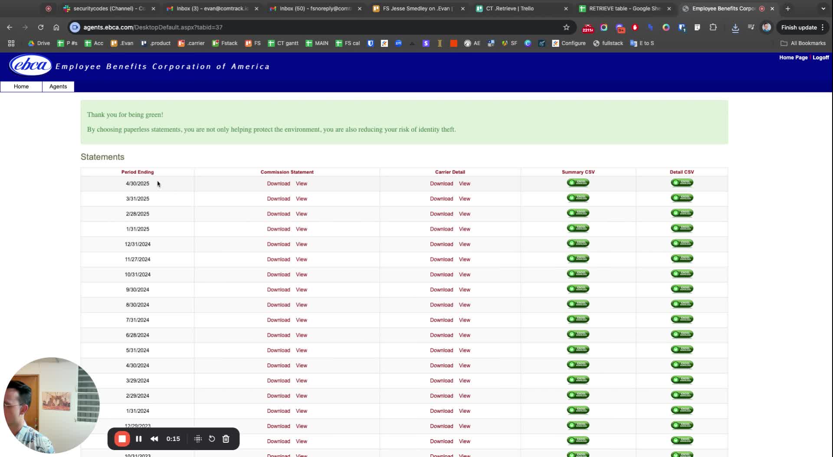
Task: Open the Extensions puzzle icon
Action: [x=713, y=27]
